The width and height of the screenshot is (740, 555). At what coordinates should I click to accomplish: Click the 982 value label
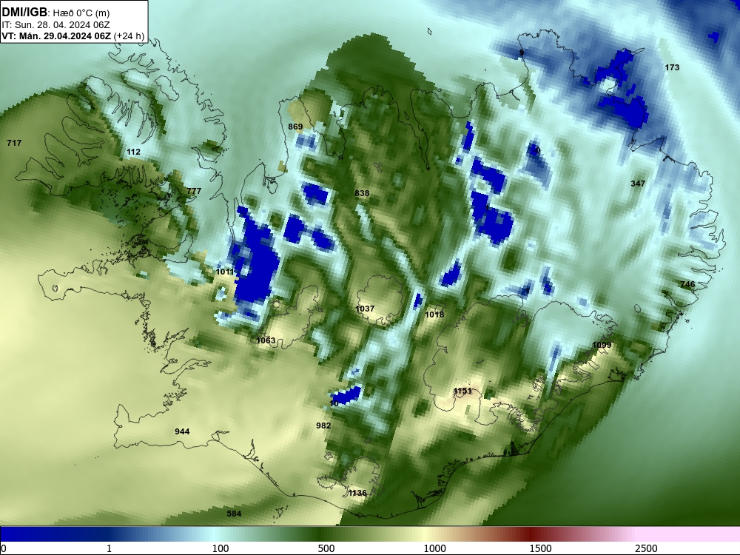coord(323,425)
